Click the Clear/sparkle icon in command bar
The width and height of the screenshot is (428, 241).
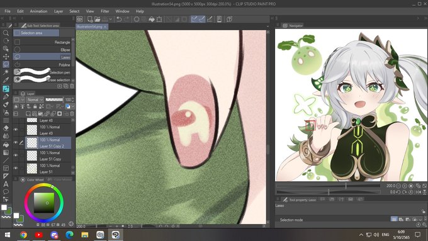137,19
